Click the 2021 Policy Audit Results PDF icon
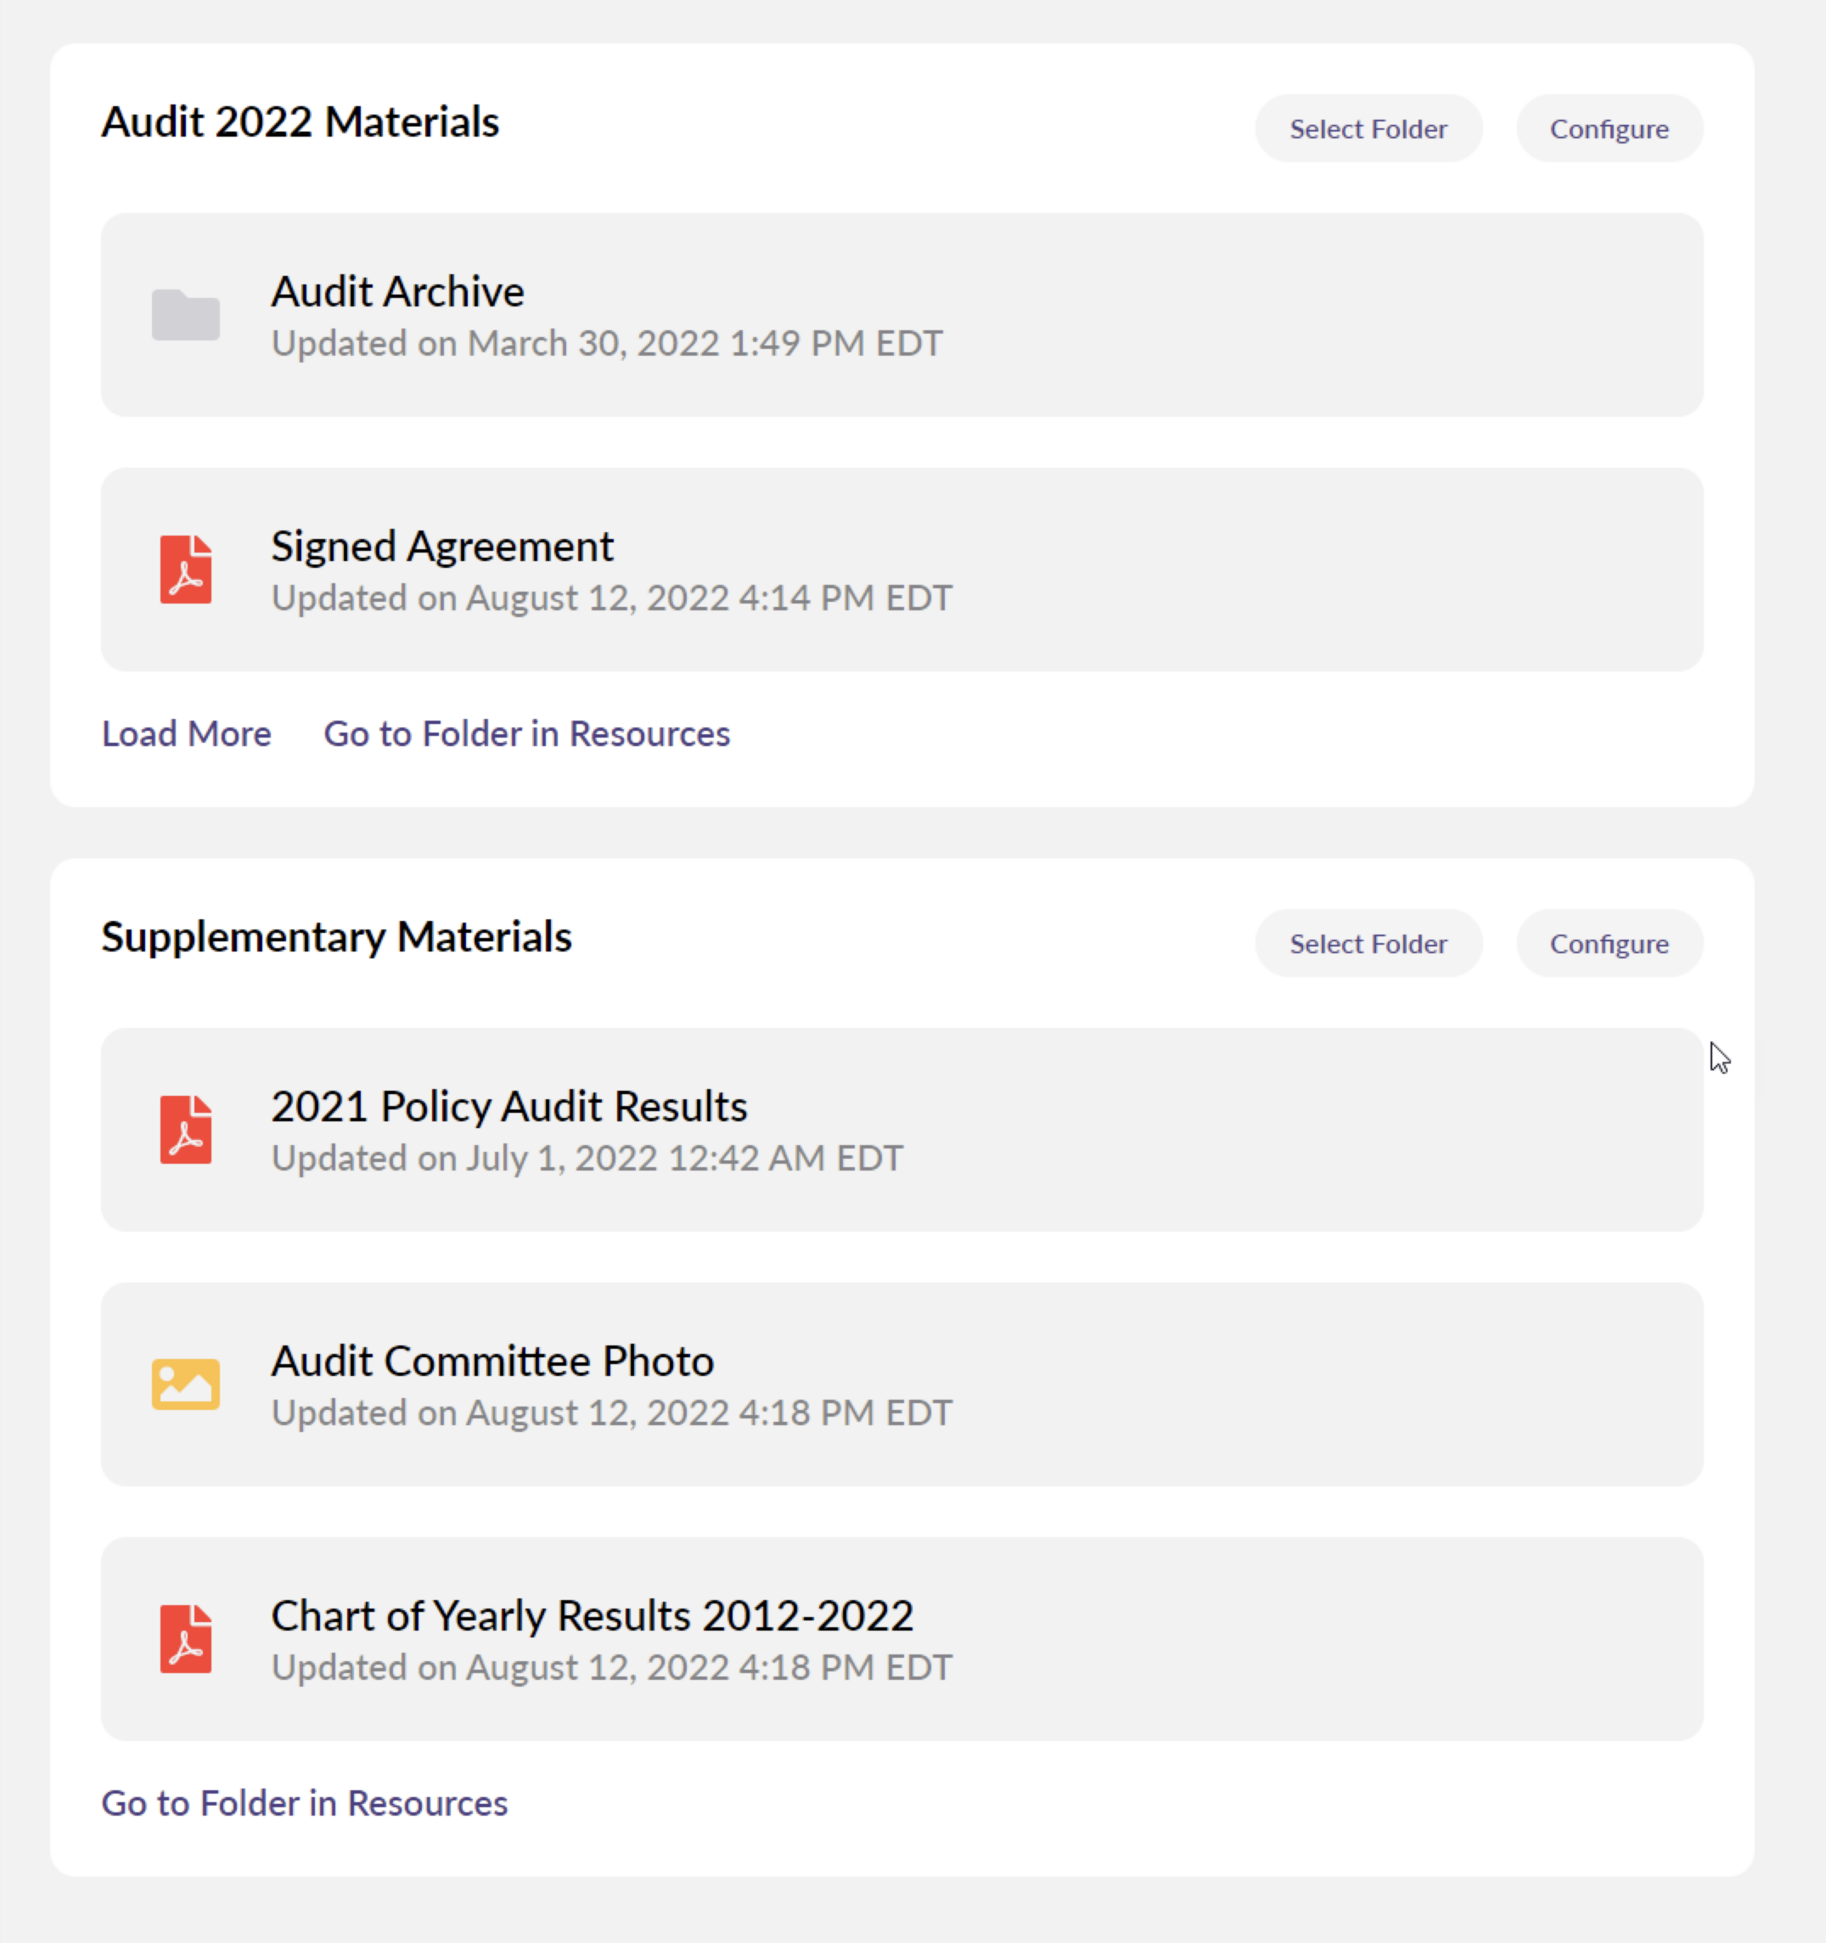This screenshot has width=1826, height=1943. point(186,1129)
